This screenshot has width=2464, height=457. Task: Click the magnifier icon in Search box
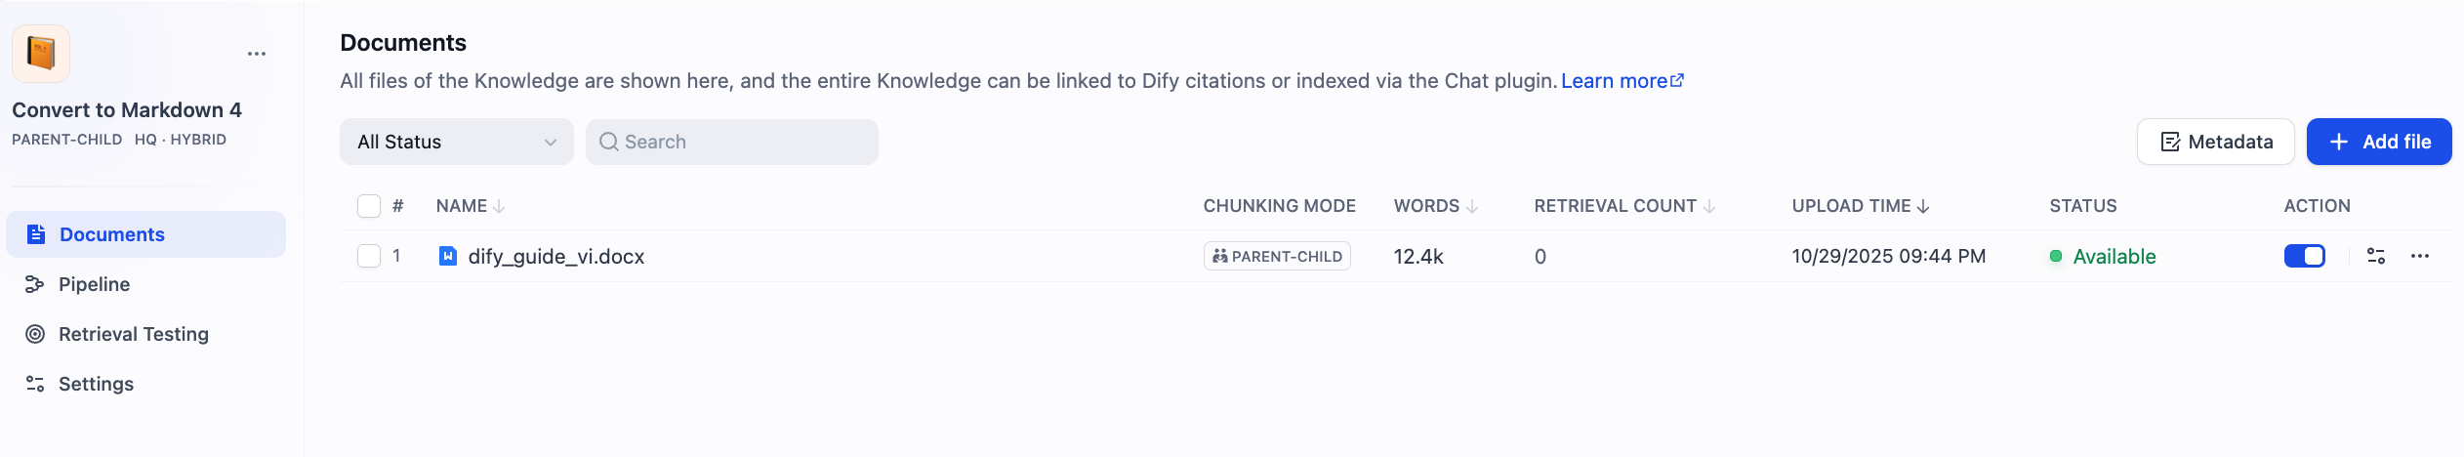click(x=609, y=143)
